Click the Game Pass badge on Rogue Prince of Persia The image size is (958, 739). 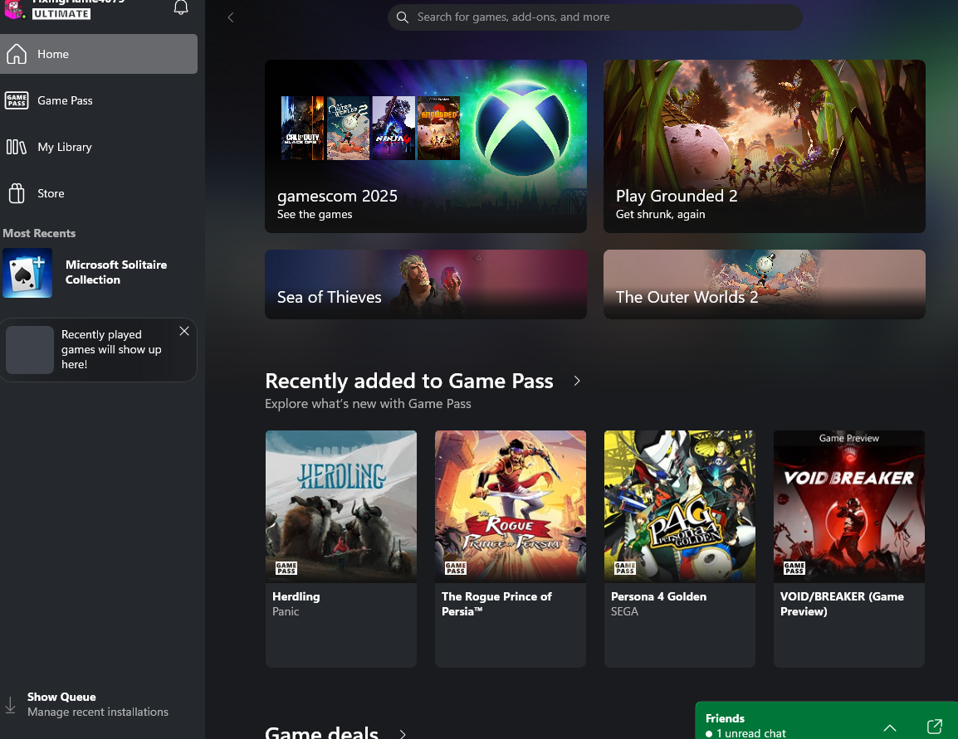coord(455,568)
